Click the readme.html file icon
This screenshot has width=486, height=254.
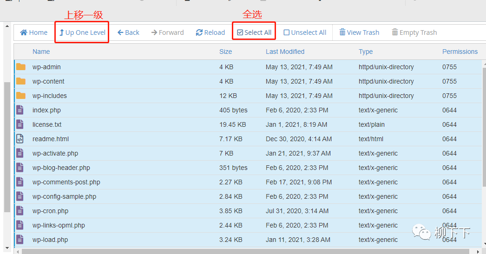coord(20,139)
